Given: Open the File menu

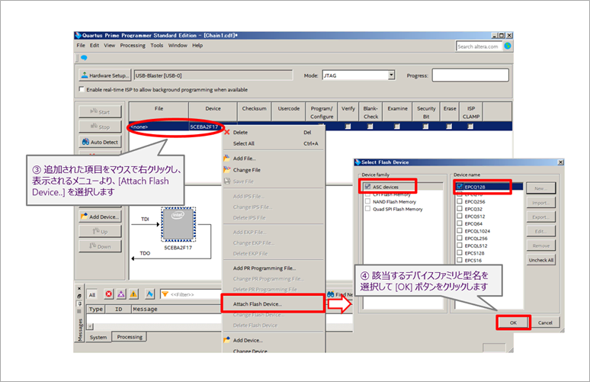Looking at the screenshot, I should [x=81, y=46].
